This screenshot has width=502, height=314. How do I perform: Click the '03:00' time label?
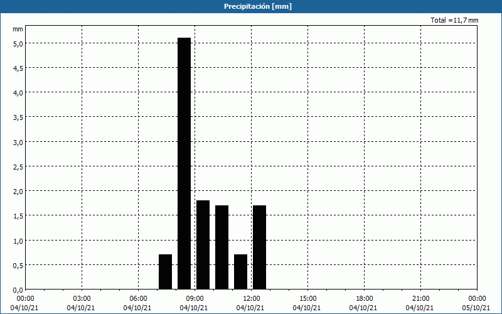pyautogui.click(x=82, y=299)
